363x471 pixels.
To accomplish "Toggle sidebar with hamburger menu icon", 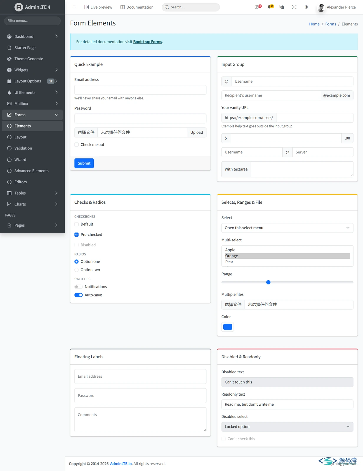I will tap(74, 7).
